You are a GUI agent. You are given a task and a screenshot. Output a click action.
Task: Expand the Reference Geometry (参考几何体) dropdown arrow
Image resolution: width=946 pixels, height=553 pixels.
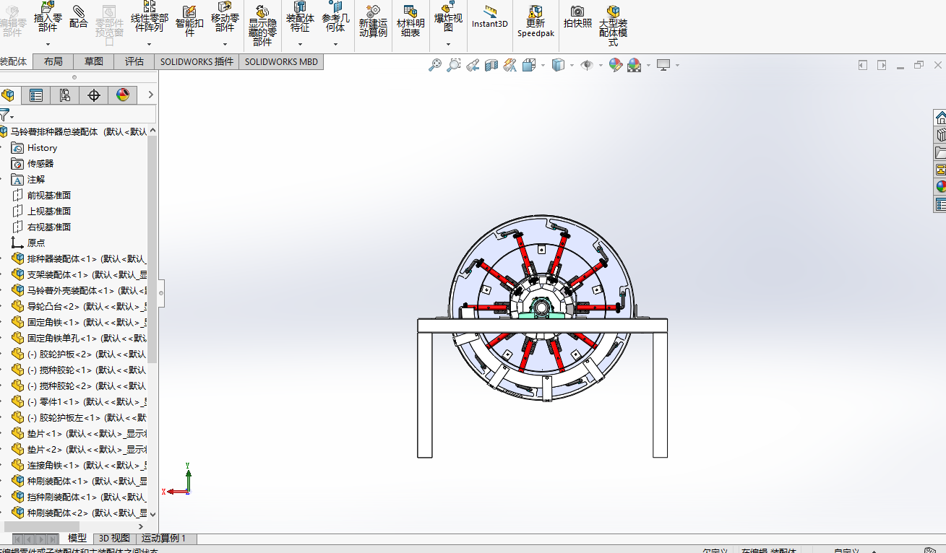335,44
